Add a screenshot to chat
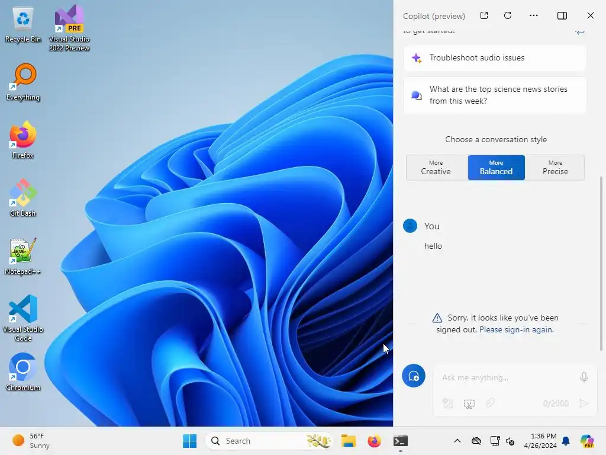 [469, 404]
